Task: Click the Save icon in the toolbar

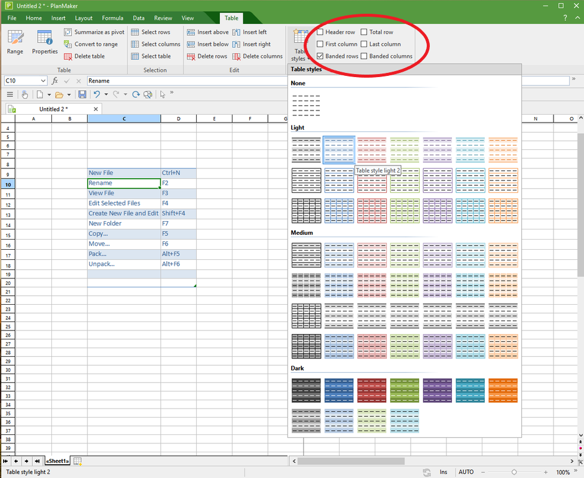Action: point(82,94)
